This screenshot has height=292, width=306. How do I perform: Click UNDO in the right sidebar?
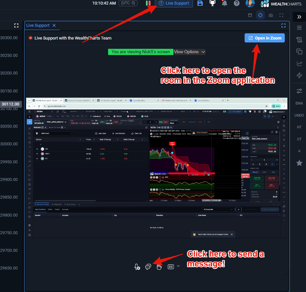tap(299, 115)
